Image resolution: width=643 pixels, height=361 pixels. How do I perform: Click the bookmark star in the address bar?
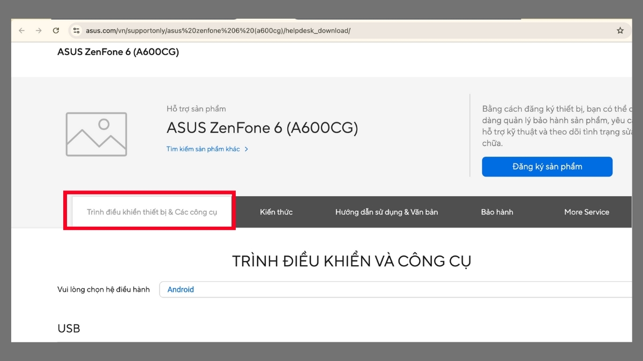click(x=620, y=30)
